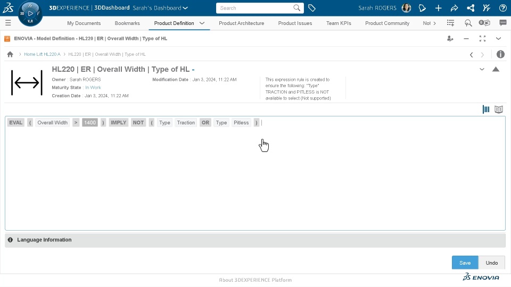Switch to Bookmarks tab
This screenshot has width=511, height=287.
(x=127, y=23)
